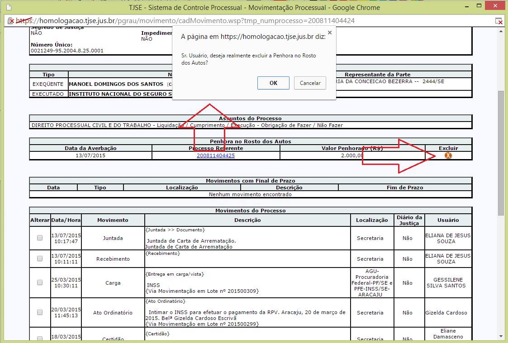
Task: Check the Alterar box for the Recebimento movement
Action: click(40, 258)
